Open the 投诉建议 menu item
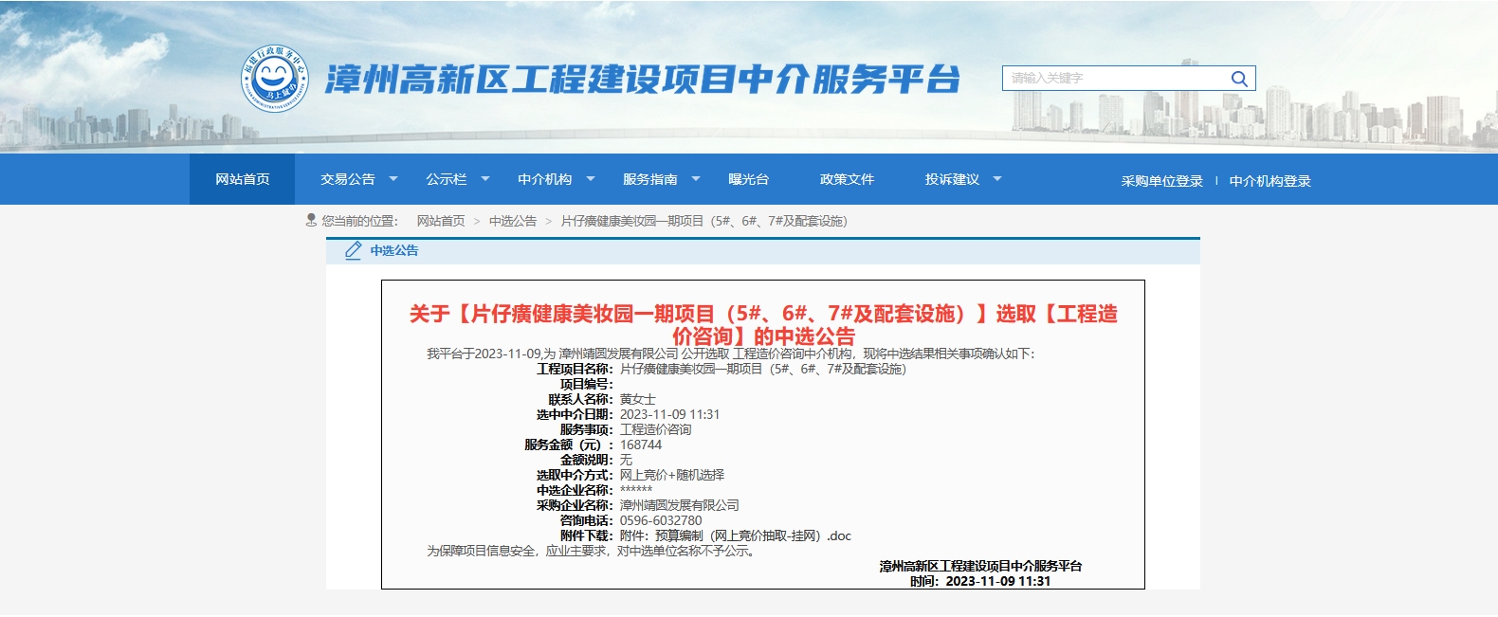The height and width of the screenshot is (617, 1498). [x=953, y=179]
